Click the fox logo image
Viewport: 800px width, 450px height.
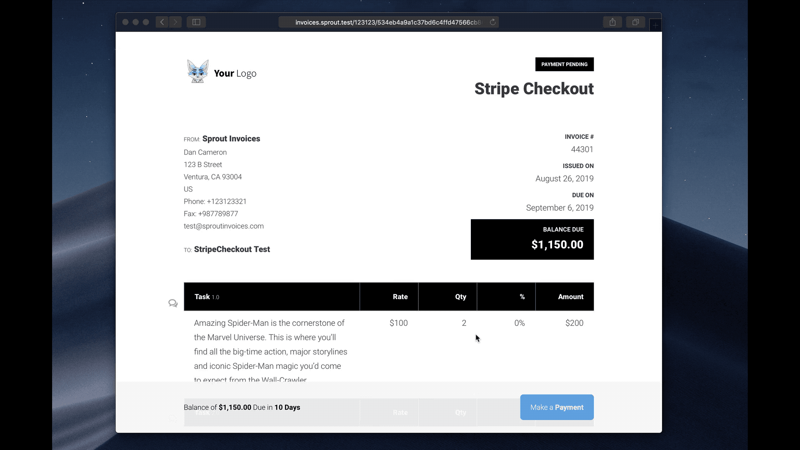[x=197, y=72]
